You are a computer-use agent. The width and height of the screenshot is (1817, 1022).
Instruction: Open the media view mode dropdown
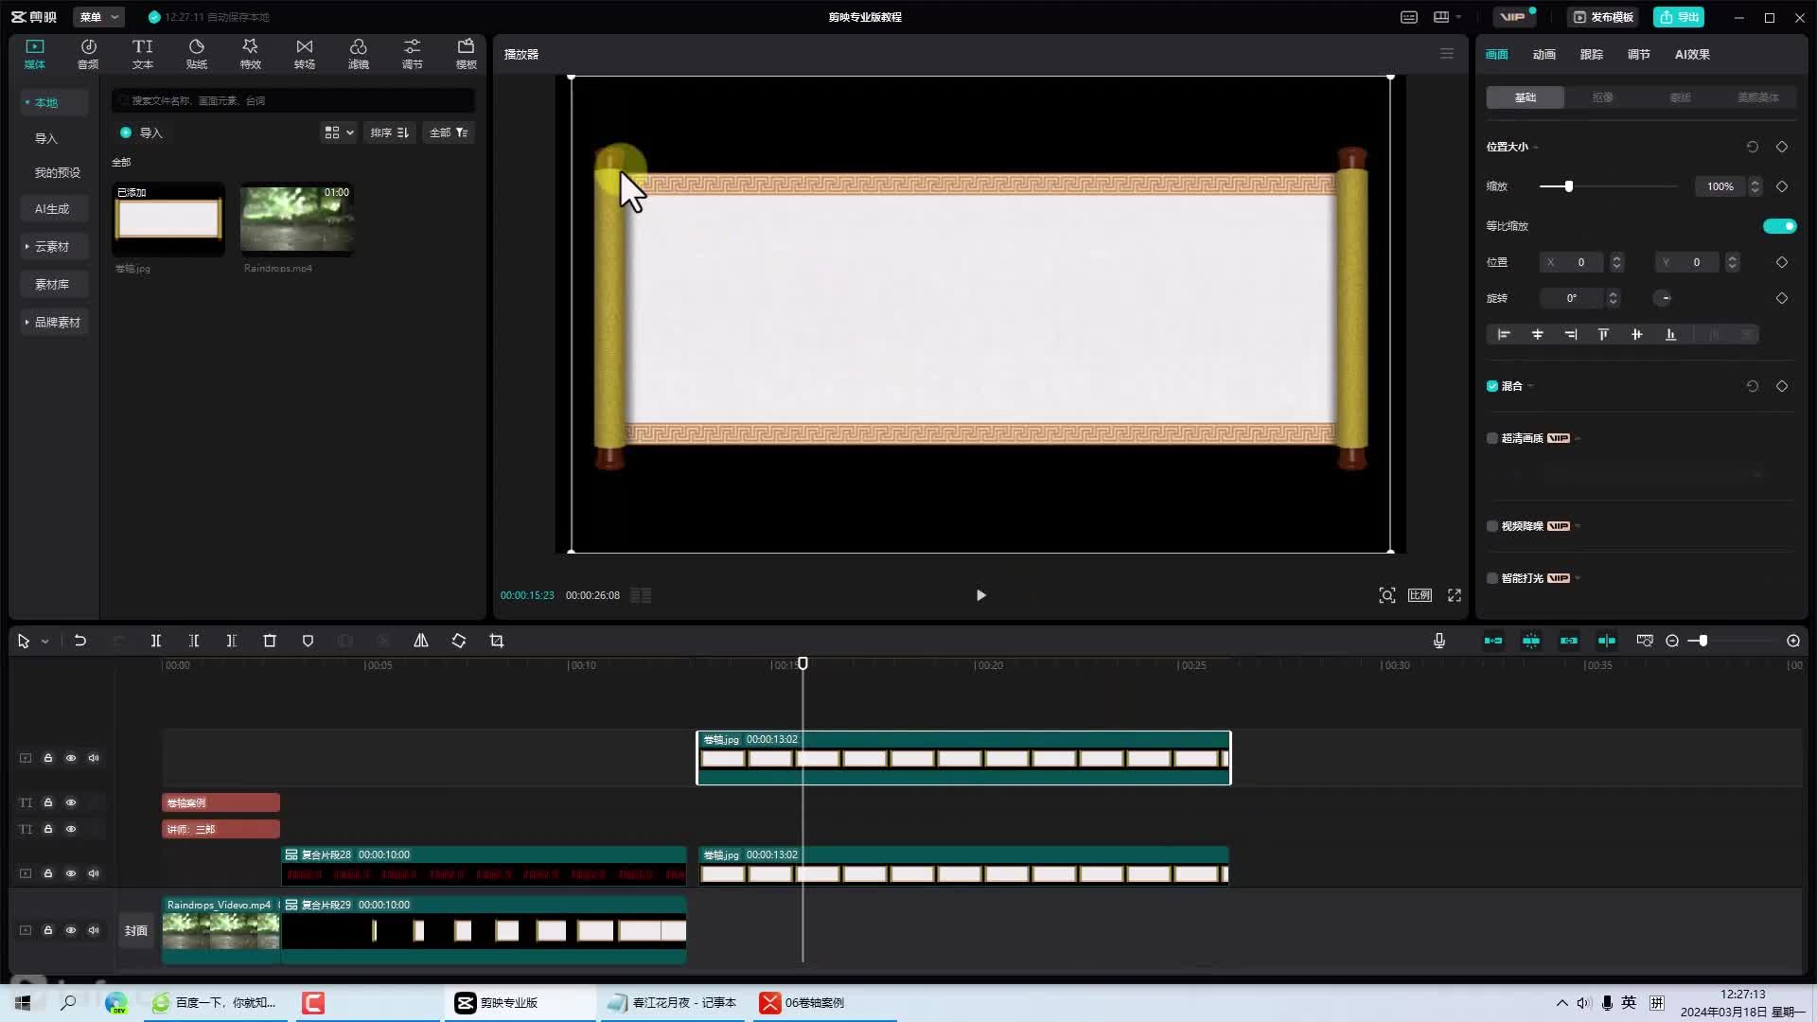tap(339, 132)
